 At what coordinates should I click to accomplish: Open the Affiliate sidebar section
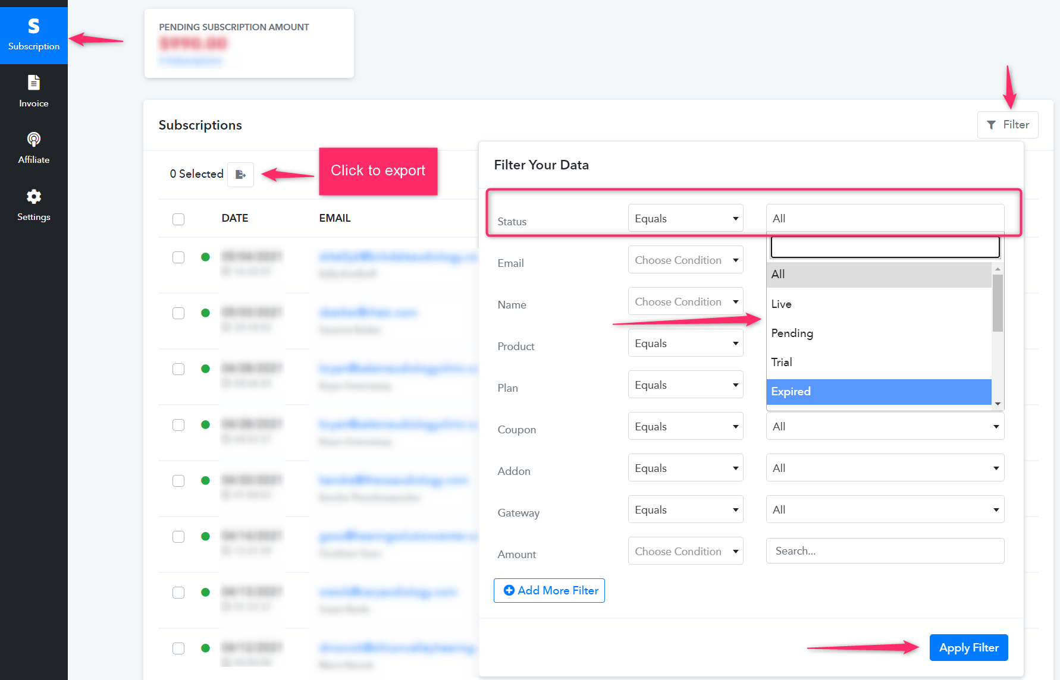tap(34, 148)
